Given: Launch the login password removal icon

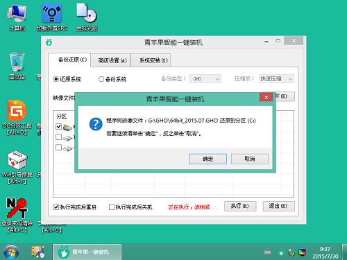Looking at the screenshot, I should click(17, 216).
